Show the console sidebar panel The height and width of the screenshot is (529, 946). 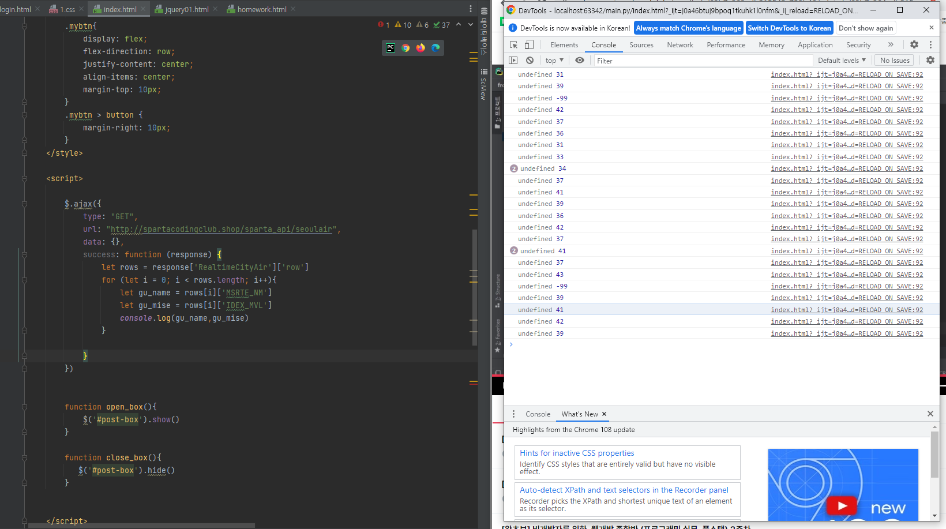[x=513, y=60]
